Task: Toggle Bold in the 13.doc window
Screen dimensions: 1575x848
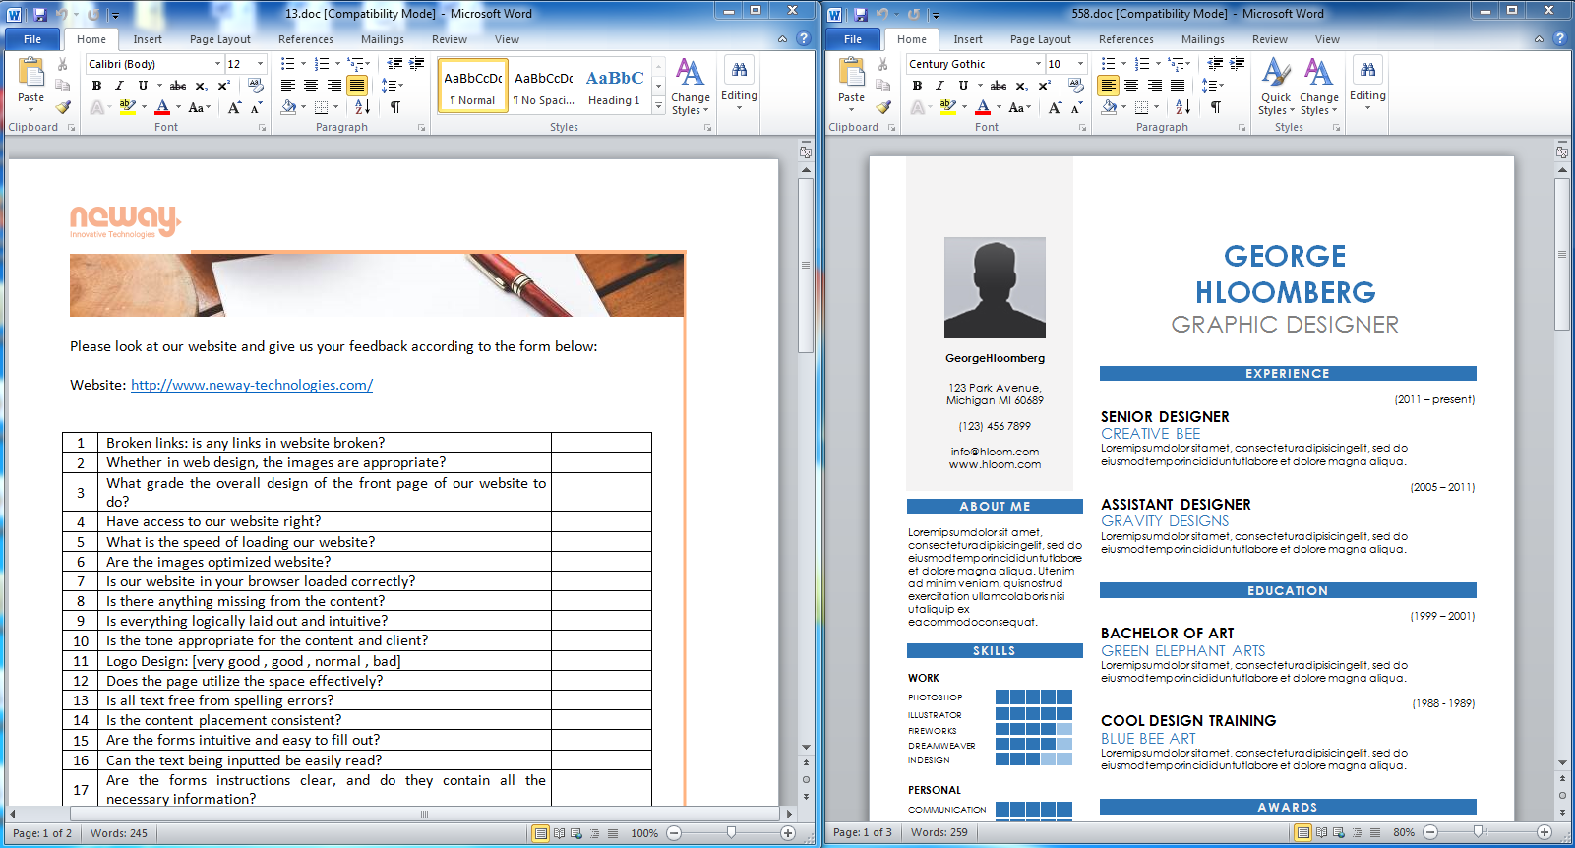Action: (96, 86)
